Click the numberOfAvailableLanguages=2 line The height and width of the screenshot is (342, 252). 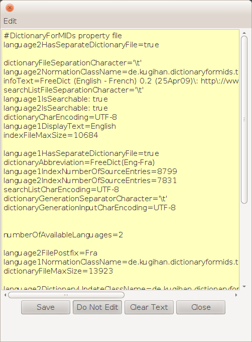(x=63, y=235)
